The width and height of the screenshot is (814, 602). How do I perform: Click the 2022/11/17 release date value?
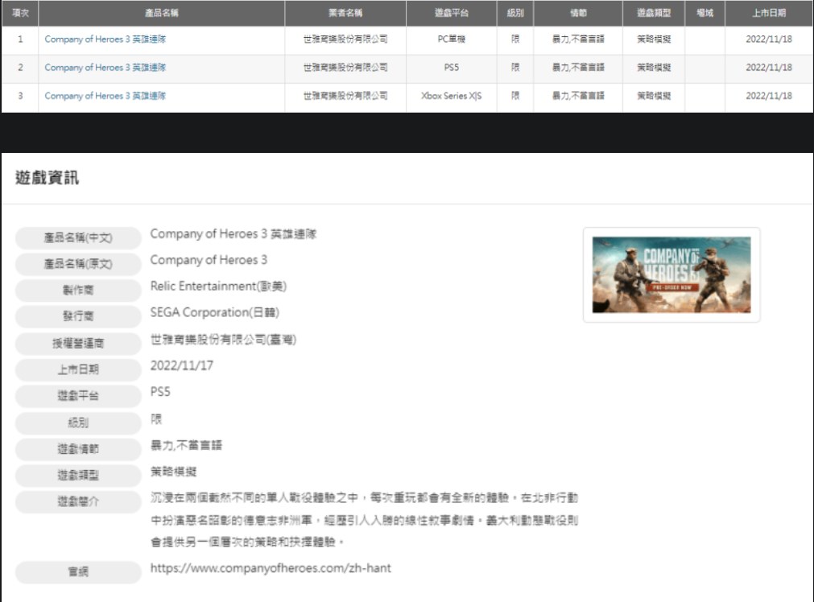pos(181,365)
